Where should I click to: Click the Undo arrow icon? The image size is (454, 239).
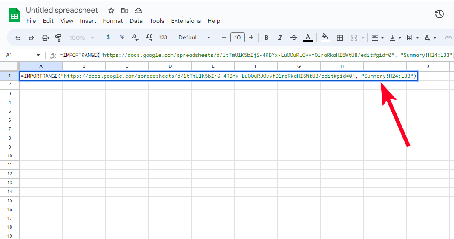pos(18,37)
